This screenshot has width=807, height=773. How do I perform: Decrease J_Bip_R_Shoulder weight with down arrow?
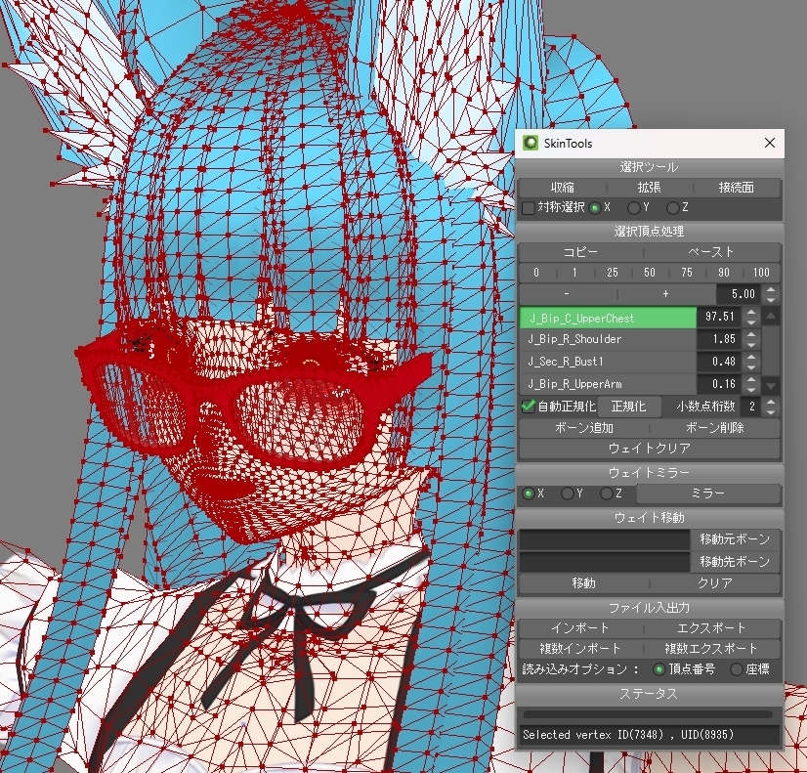tap(751, 344)
